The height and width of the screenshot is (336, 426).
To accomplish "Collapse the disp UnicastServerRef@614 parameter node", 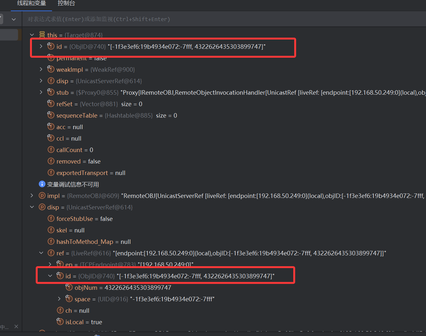I will click(32, 207).
